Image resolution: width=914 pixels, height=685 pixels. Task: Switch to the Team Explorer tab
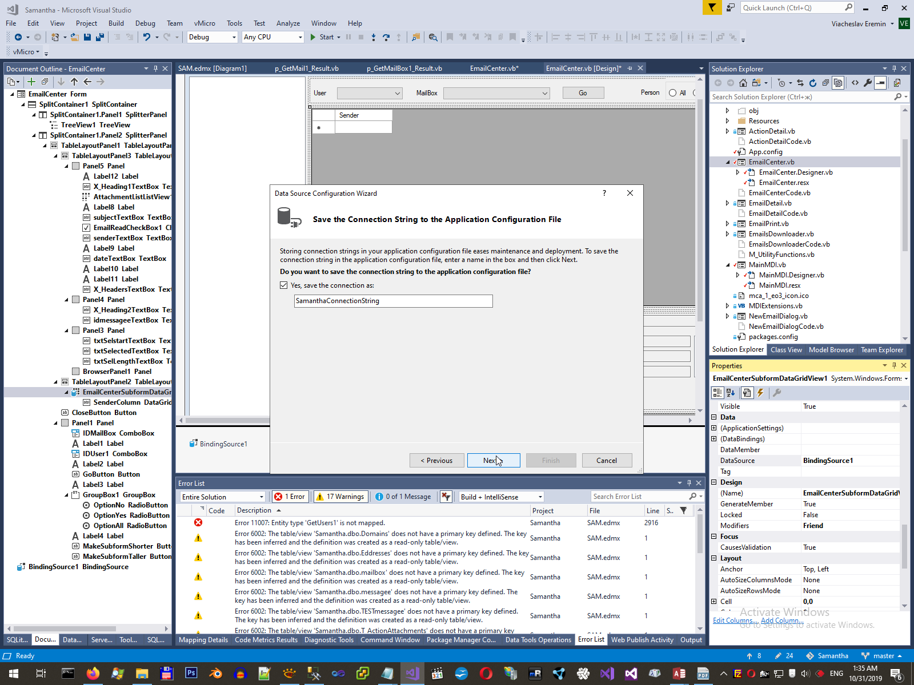click(882, 350)
